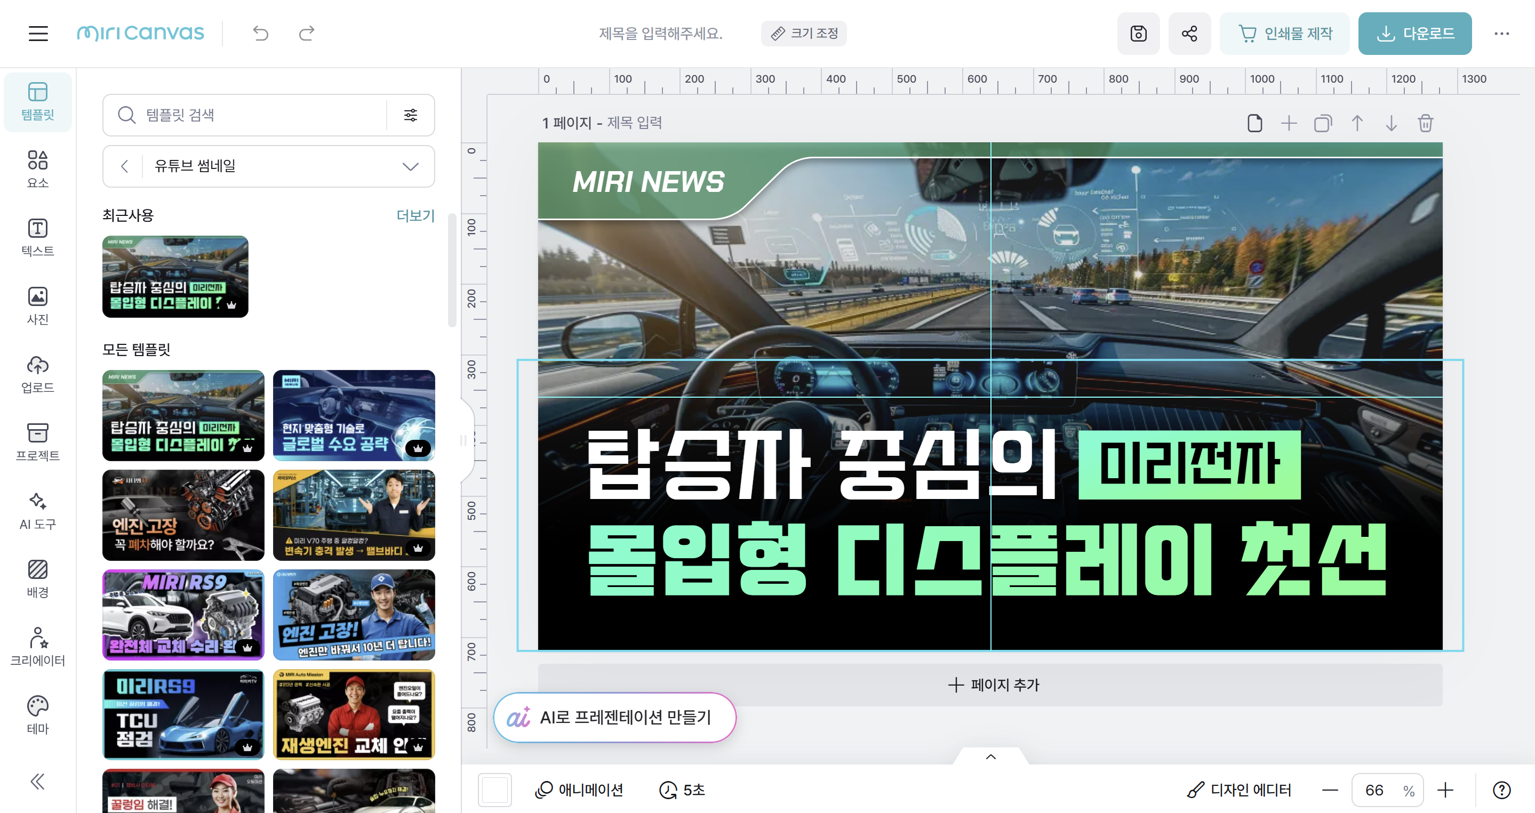
Task: Open the help question mark icon
Action: (1501, 791)
